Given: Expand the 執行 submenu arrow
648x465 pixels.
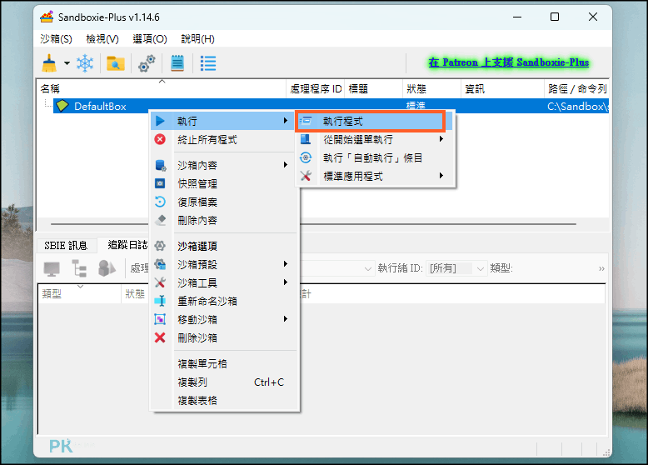Looking at the screenshot, I should pyautogui.click(x=286, y=121).
